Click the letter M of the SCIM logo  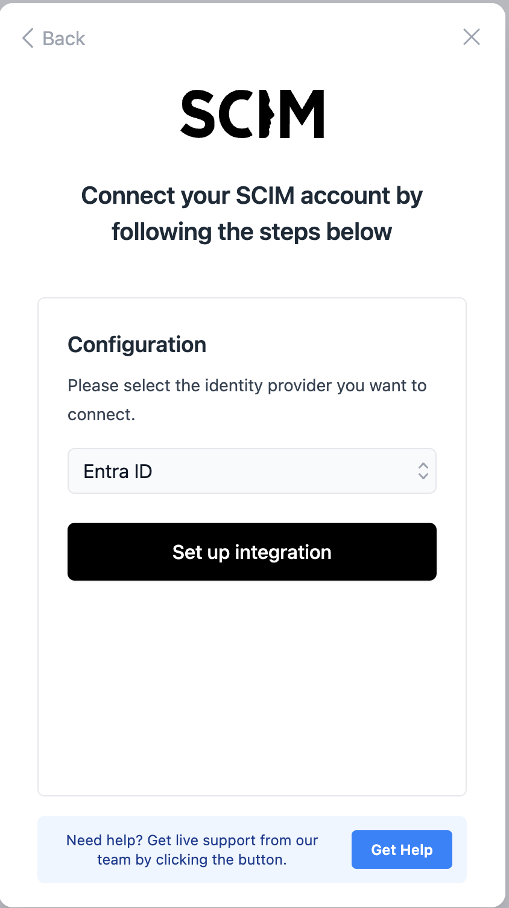click(x=303, y=114)
